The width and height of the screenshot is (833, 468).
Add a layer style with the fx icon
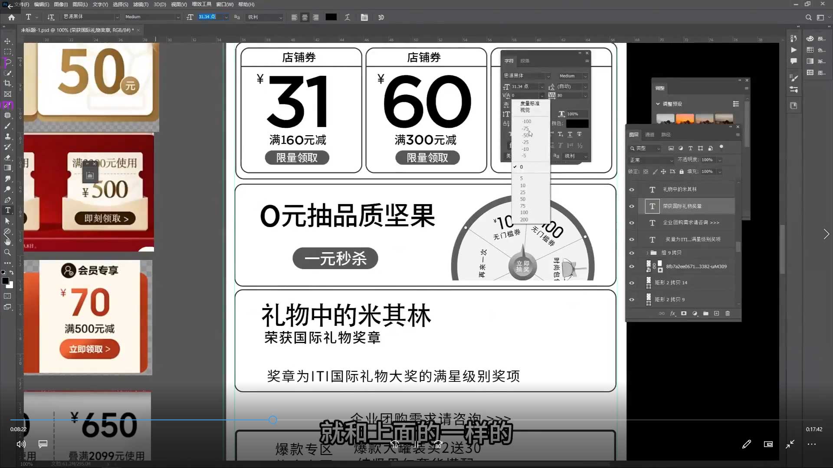[x=673, y=313]
